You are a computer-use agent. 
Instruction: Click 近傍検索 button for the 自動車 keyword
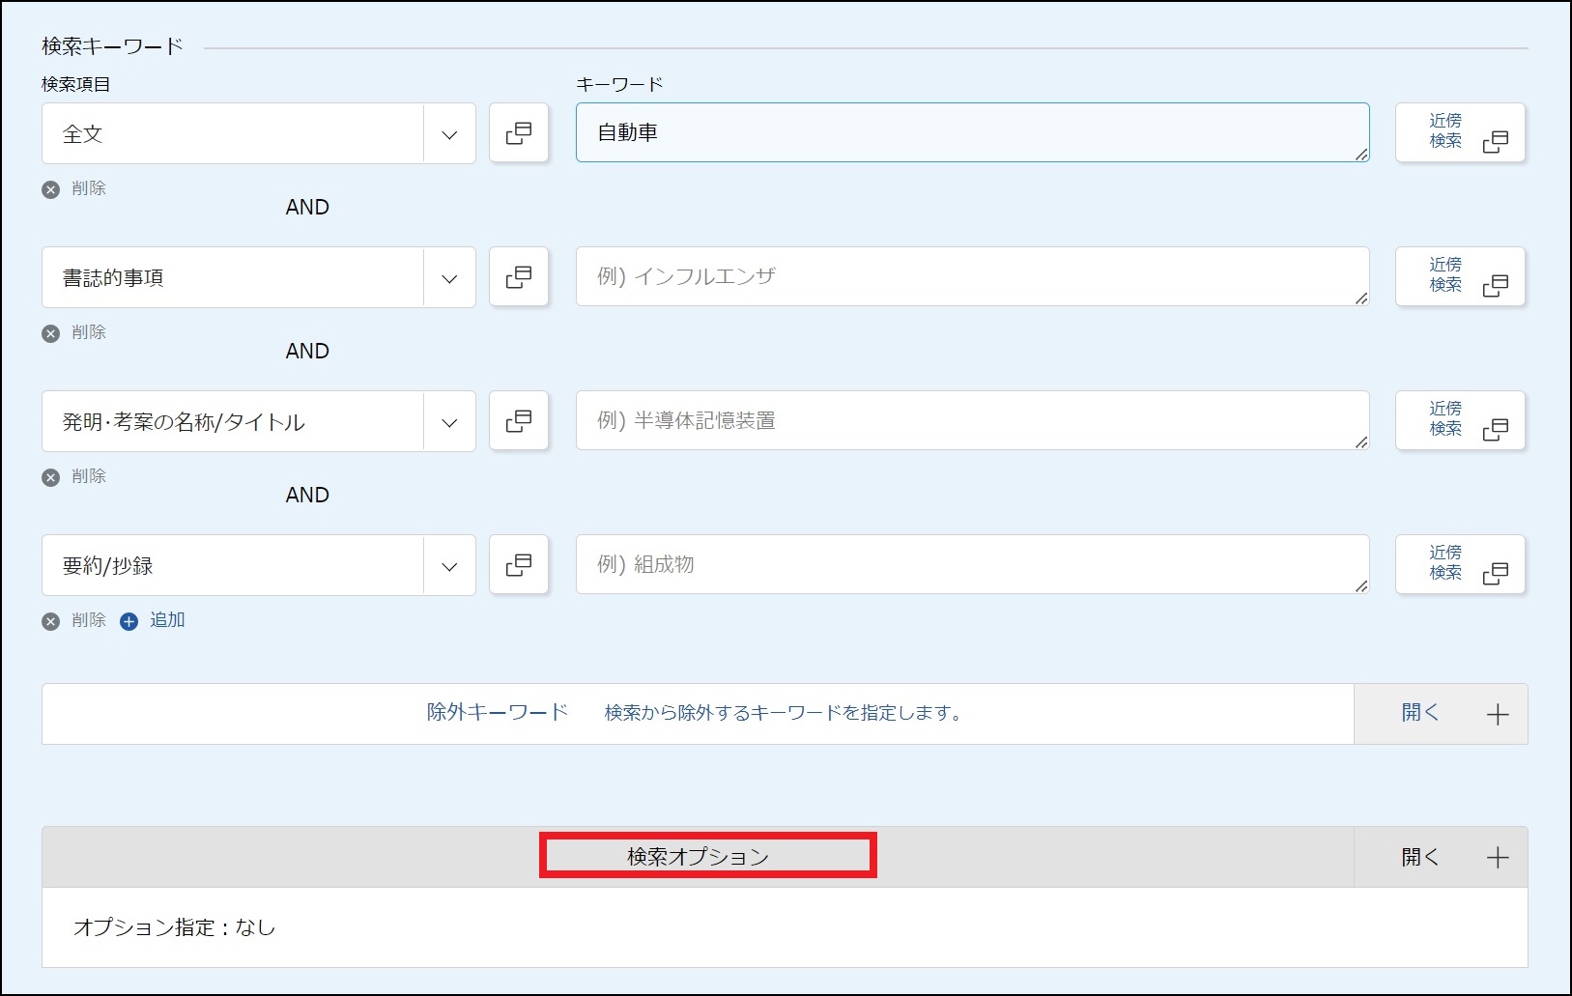(x=1460, y=133)
